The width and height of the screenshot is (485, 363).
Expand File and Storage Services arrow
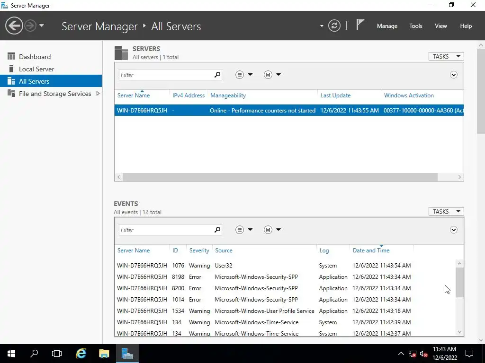point(98,94)
